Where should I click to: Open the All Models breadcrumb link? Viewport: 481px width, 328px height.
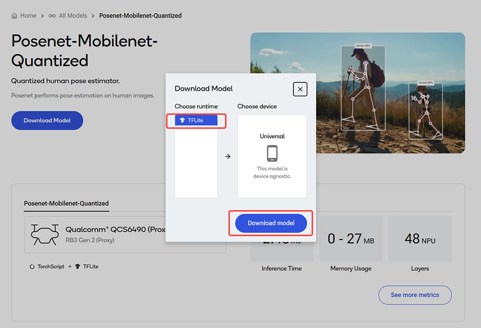coord(73,16)
